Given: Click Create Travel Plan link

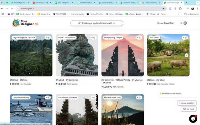Looking at the screenshot, I should [166, 23].
